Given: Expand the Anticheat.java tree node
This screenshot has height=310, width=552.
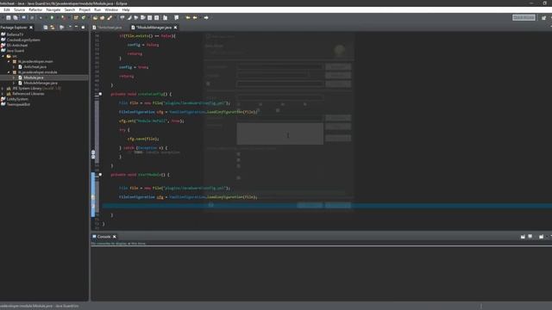Looking at the screenshot, I should tap(14, 67).
